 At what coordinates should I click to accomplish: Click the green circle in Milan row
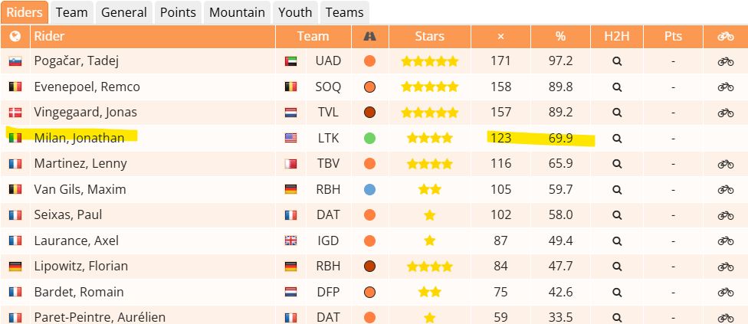click(369, 138)
